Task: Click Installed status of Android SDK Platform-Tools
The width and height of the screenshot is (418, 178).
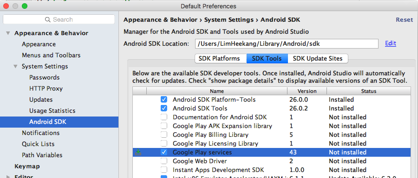Action: [x=341, y=100]
